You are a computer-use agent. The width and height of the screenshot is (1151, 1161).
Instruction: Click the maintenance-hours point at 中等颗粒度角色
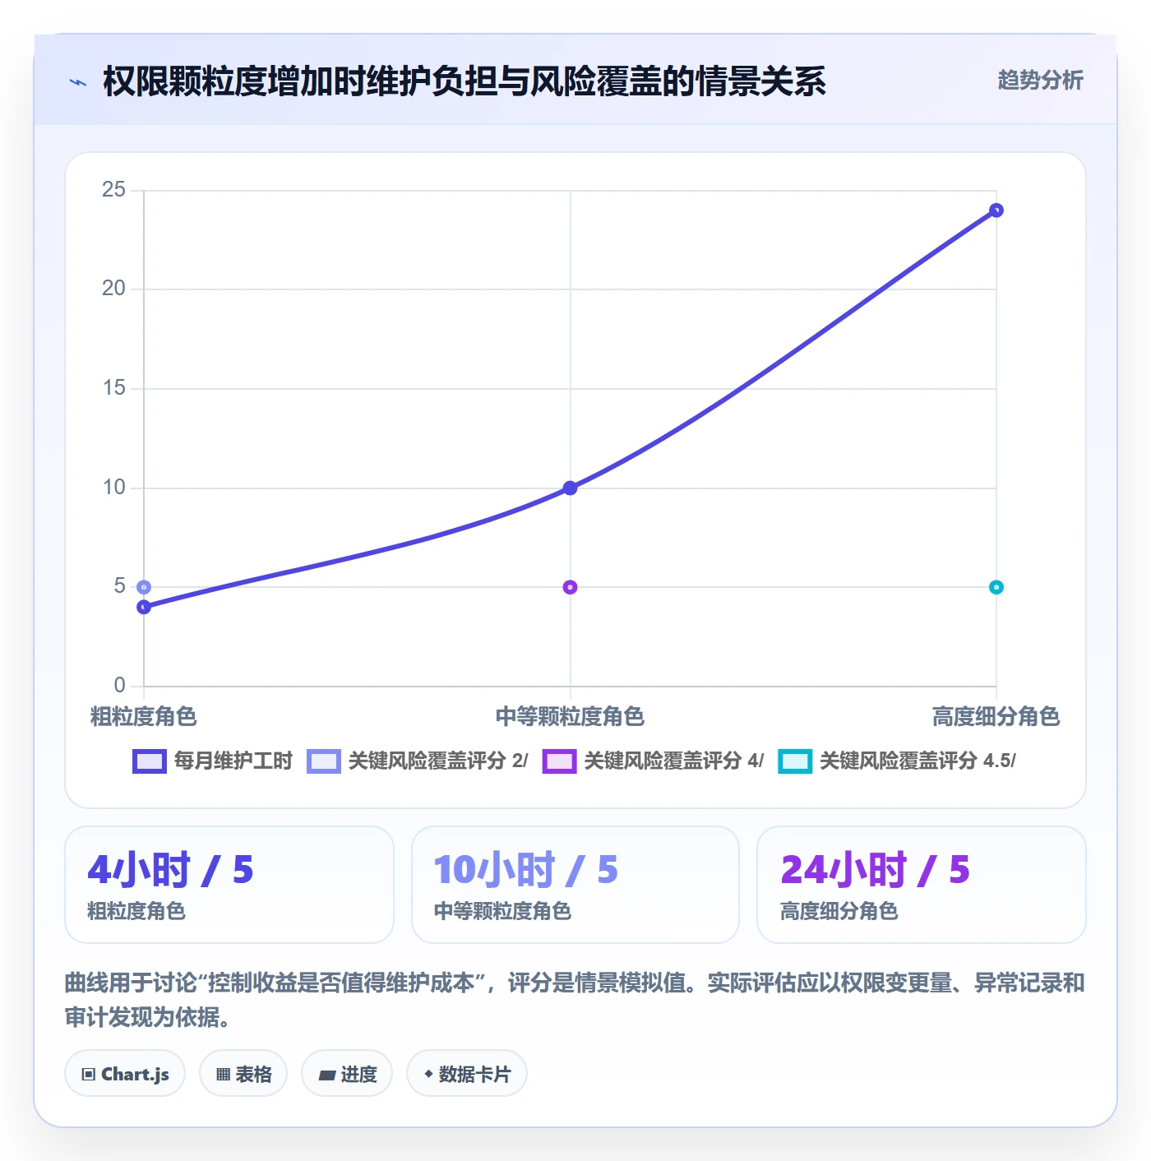tap(570, 488)
